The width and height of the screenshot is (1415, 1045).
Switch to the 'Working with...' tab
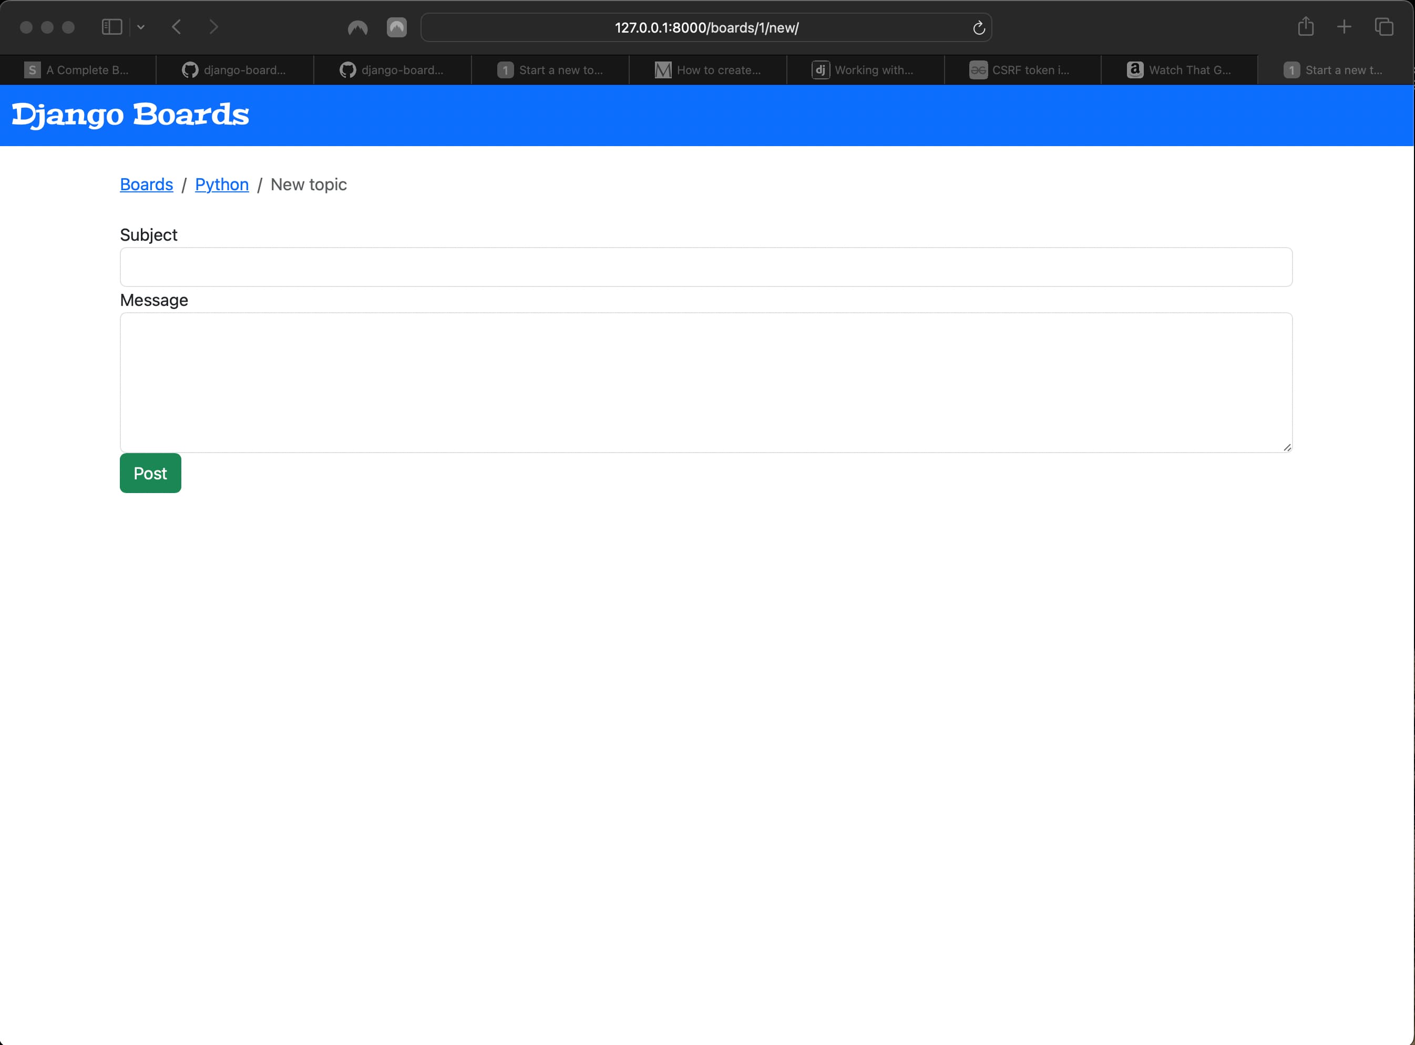coord(865,70)
